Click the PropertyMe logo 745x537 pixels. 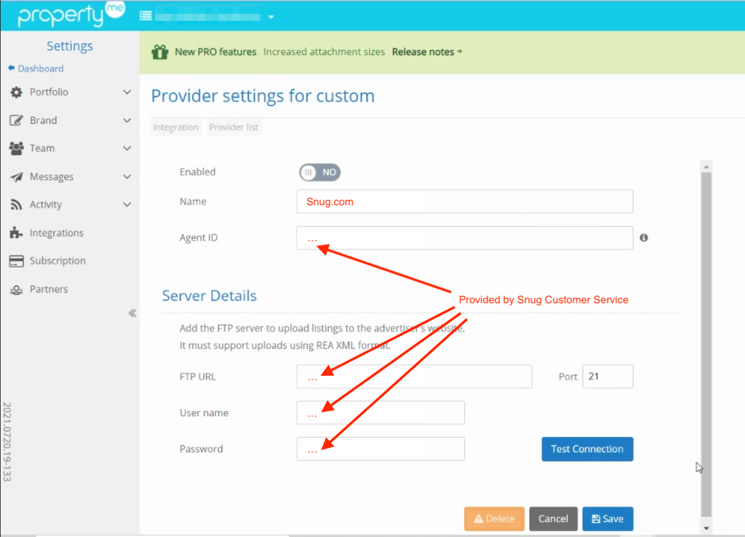click(71, 16)
